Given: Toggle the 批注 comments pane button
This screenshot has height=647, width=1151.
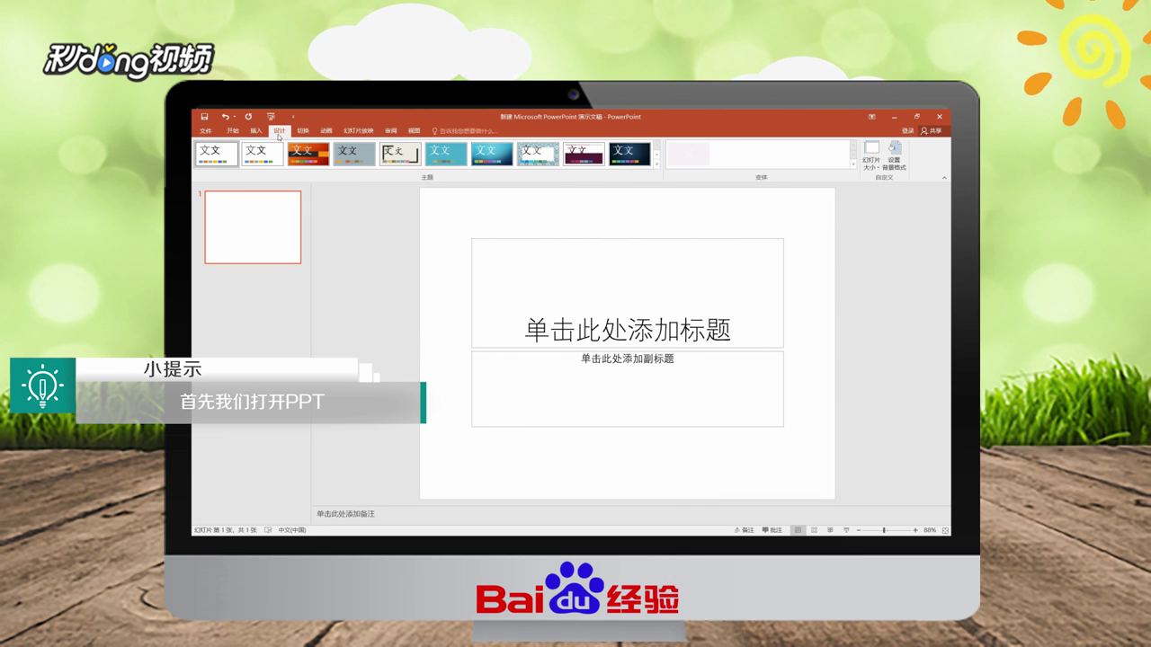Looking at the screenshot, I should pyautogui.click(x=772, y=530).
